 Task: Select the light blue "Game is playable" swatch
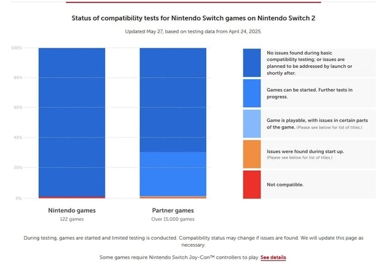pos(253,124)
